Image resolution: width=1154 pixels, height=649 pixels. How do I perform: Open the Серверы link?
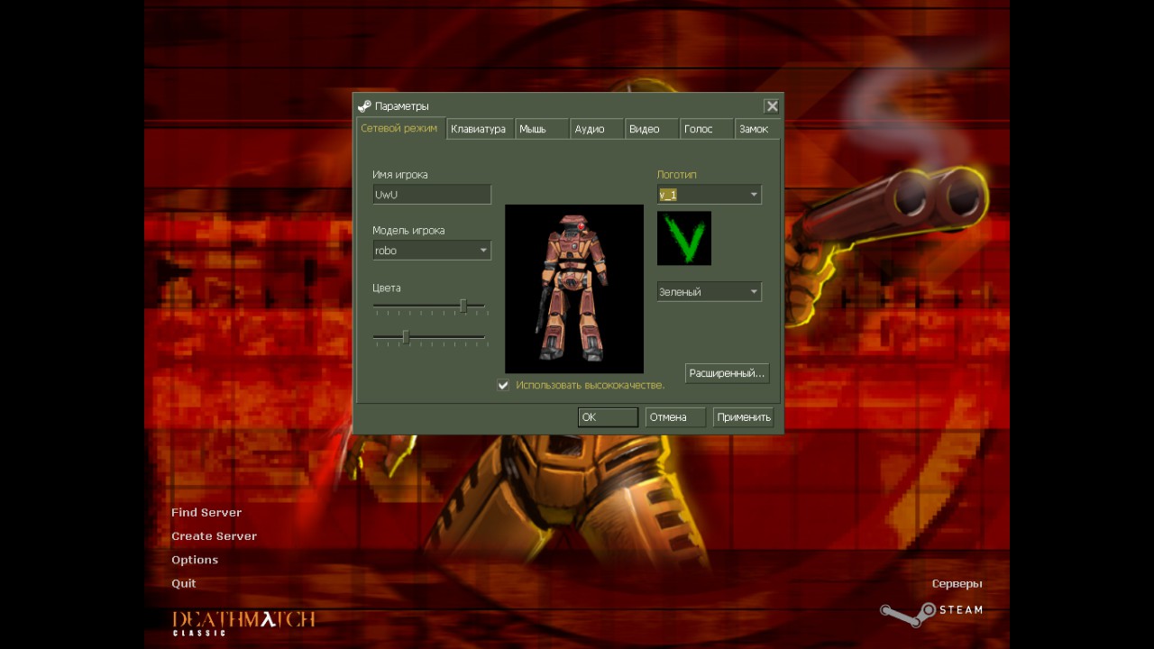(957, 584)
